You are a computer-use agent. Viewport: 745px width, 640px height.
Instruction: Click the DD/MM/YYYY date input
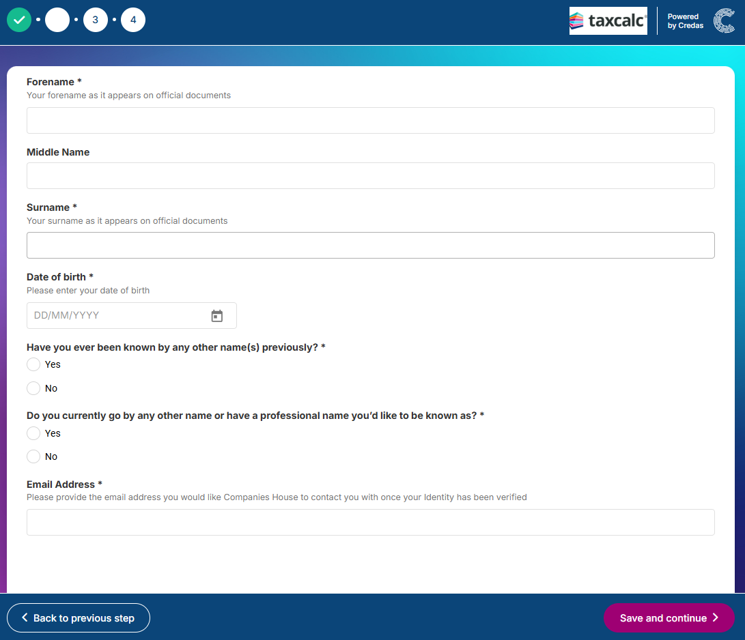116,316
